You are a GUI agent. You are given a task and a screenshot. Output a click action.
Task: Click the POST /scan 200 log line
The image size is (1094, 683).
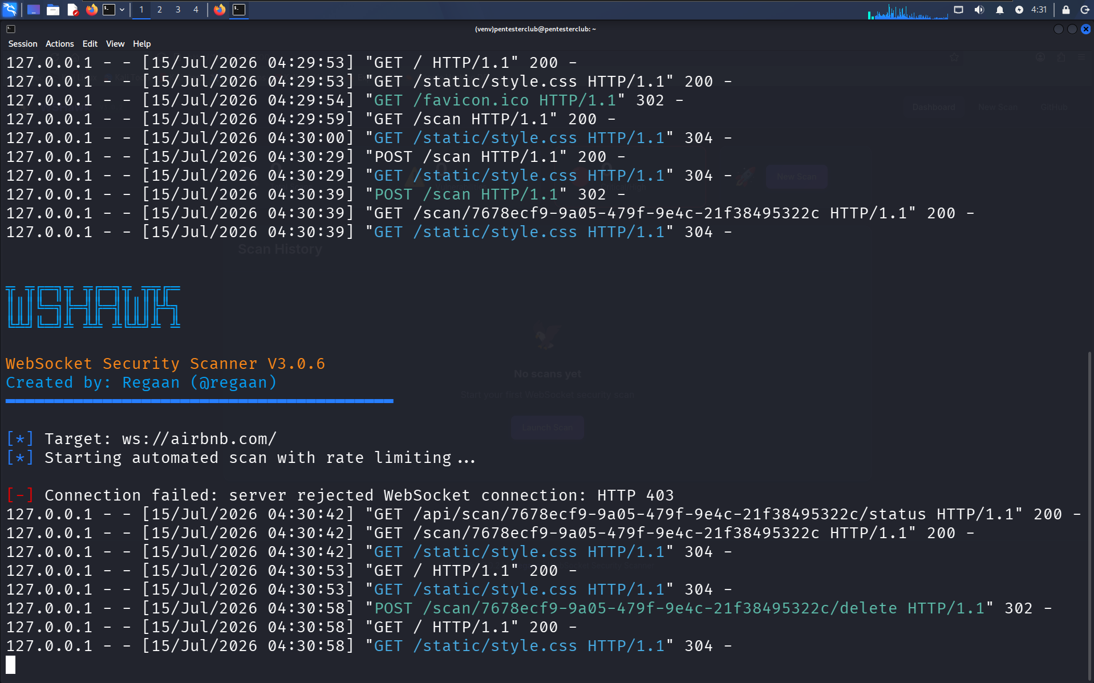(x=315, y=157)
